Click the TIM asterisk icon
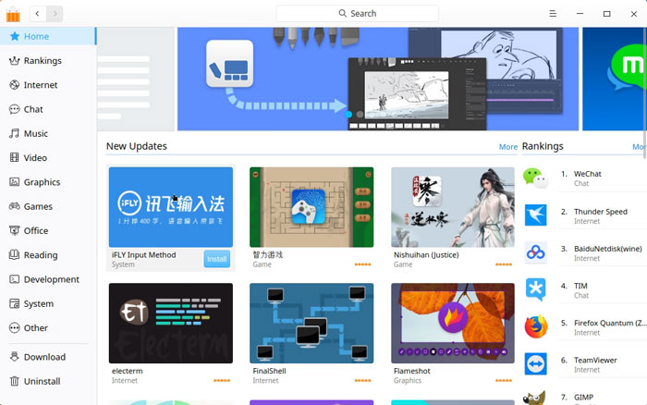This screenshot has width=647, height=405. click(535, 289)
